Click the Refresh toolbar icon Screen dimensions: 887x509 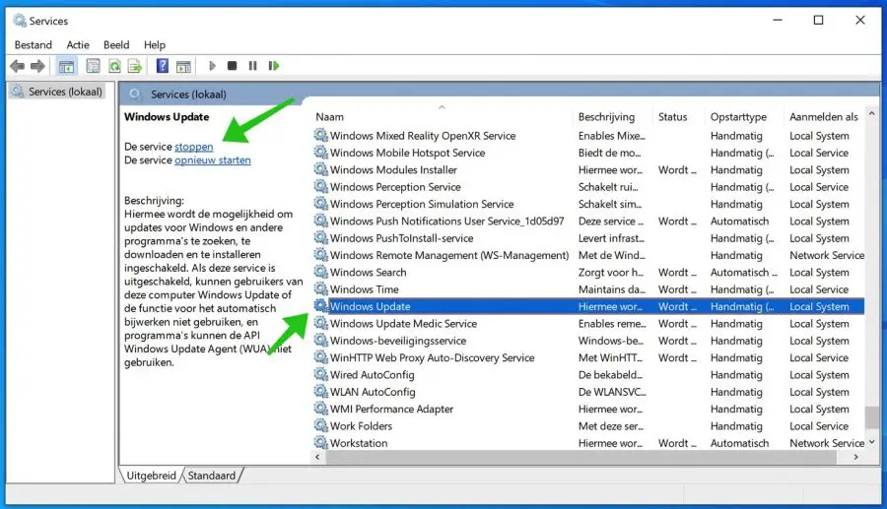pyautogui.click(x=114, y=66)
